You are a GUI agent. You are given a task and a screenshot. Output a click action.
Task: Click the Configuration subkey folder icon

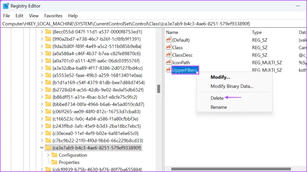(54, 155)
